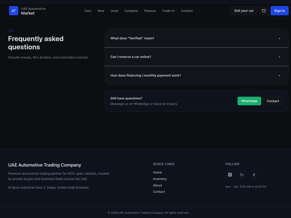Click the blue FAQ label
This screenshot has height=218, width=291.
point(11,31)
